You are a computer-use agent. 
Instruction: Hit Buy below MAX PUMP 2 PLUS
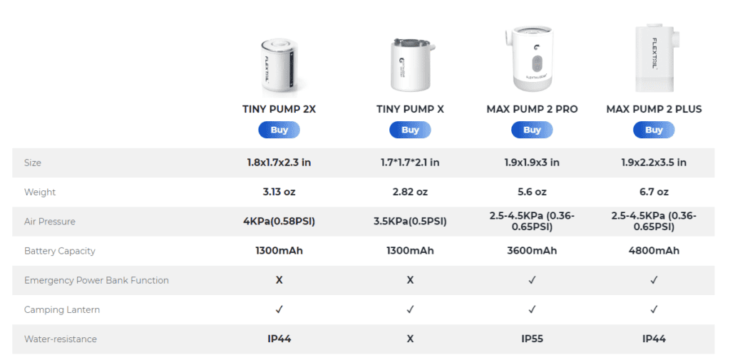[654, 130]
